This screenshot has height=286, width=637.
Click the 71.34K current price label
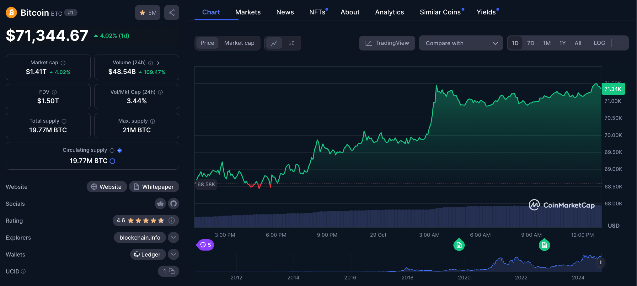tap(613, 89)
